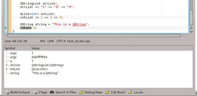Click the value 0xbffff954
This screenshot has height=96, width=197.
39,57
